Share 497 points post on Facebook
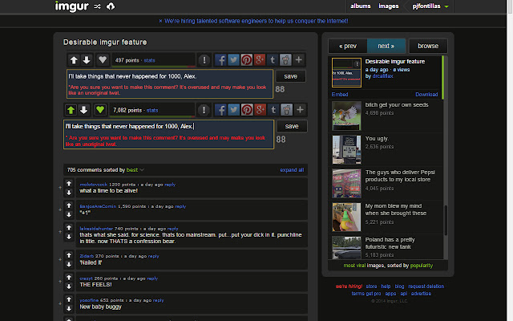513x321 pixels. 221,60
